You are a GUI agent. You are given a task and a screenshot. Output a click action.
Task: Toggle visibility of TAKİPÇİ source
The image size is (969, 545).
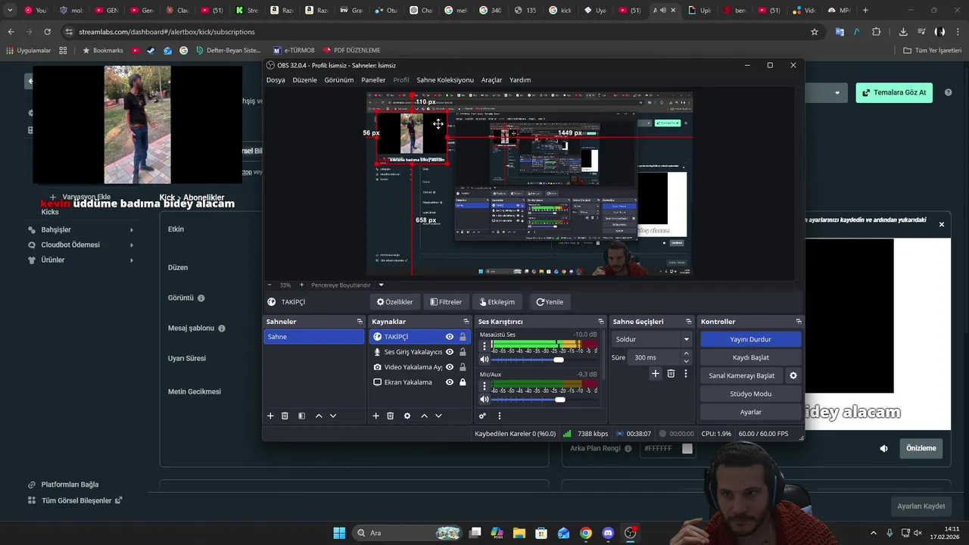point(450,337)
